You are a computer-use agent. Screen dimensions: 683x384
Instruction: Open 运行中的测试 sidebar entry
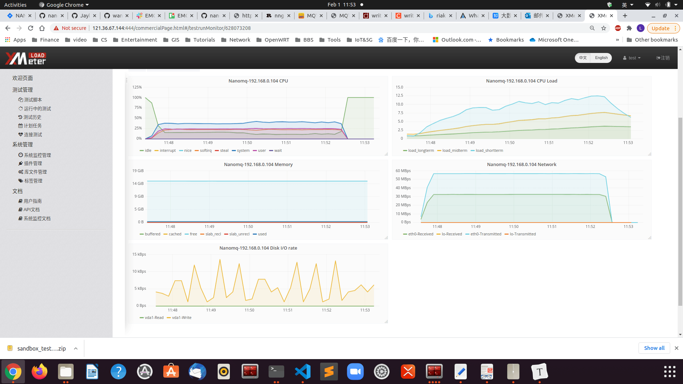(37, 109)
